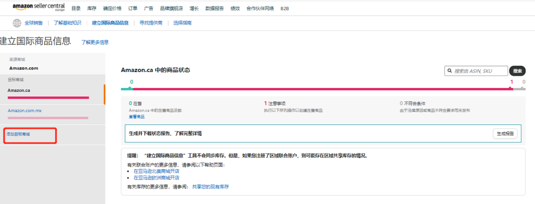
Task: Open the 合作伙伴网络 menu
Action: (260, 8)
